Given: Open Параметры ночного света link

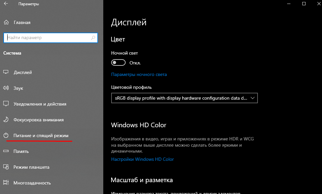Looking at the screenshot, I should [x=139, y=74].
